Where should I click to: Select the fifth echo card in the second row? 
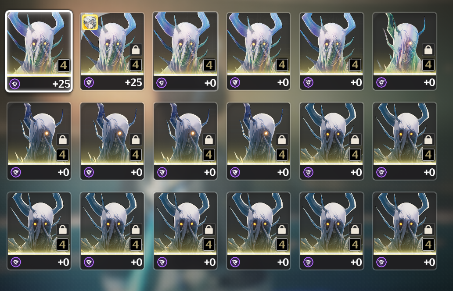(x=331, y=141)
